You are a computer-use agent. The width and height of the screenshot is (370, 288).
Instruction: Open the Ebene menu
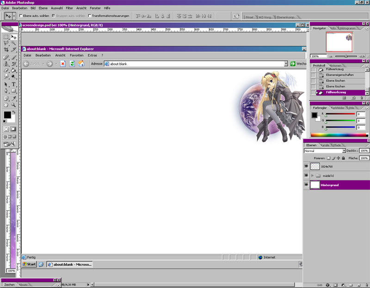[x=43, y=8]
